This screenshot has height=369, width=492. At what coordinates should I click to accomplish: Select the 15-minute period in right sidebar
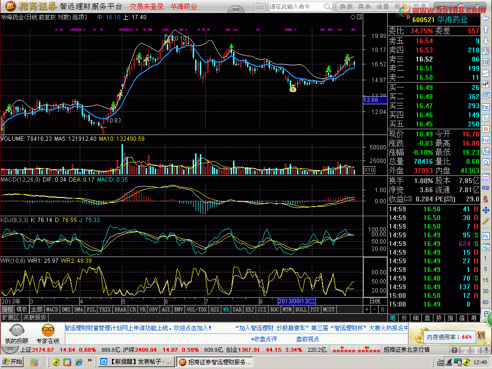coord(486,280)
